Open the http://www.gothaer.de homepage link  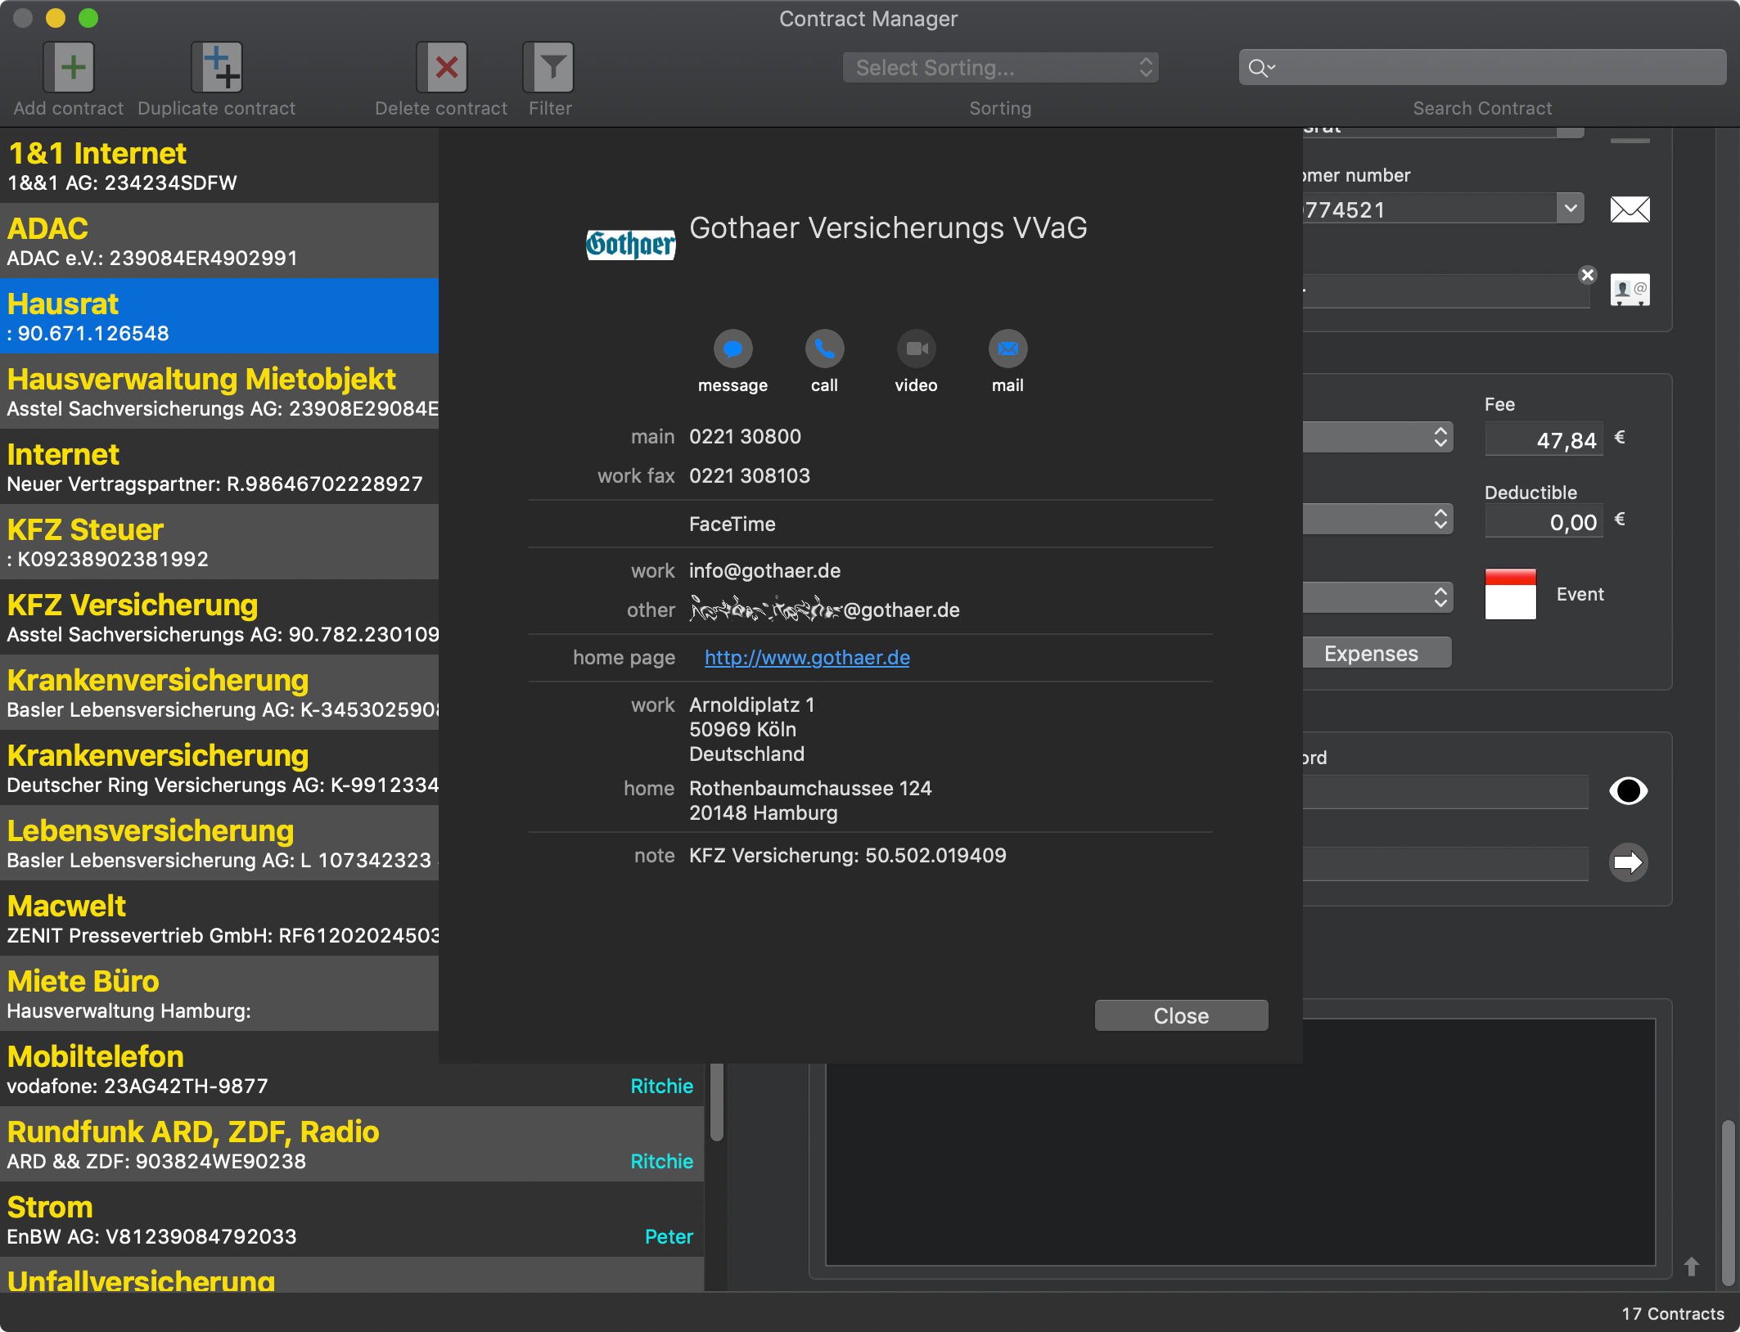[x=807, y=658]
